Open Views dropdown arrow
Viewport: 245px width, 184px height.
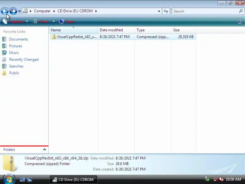(54, 21)
